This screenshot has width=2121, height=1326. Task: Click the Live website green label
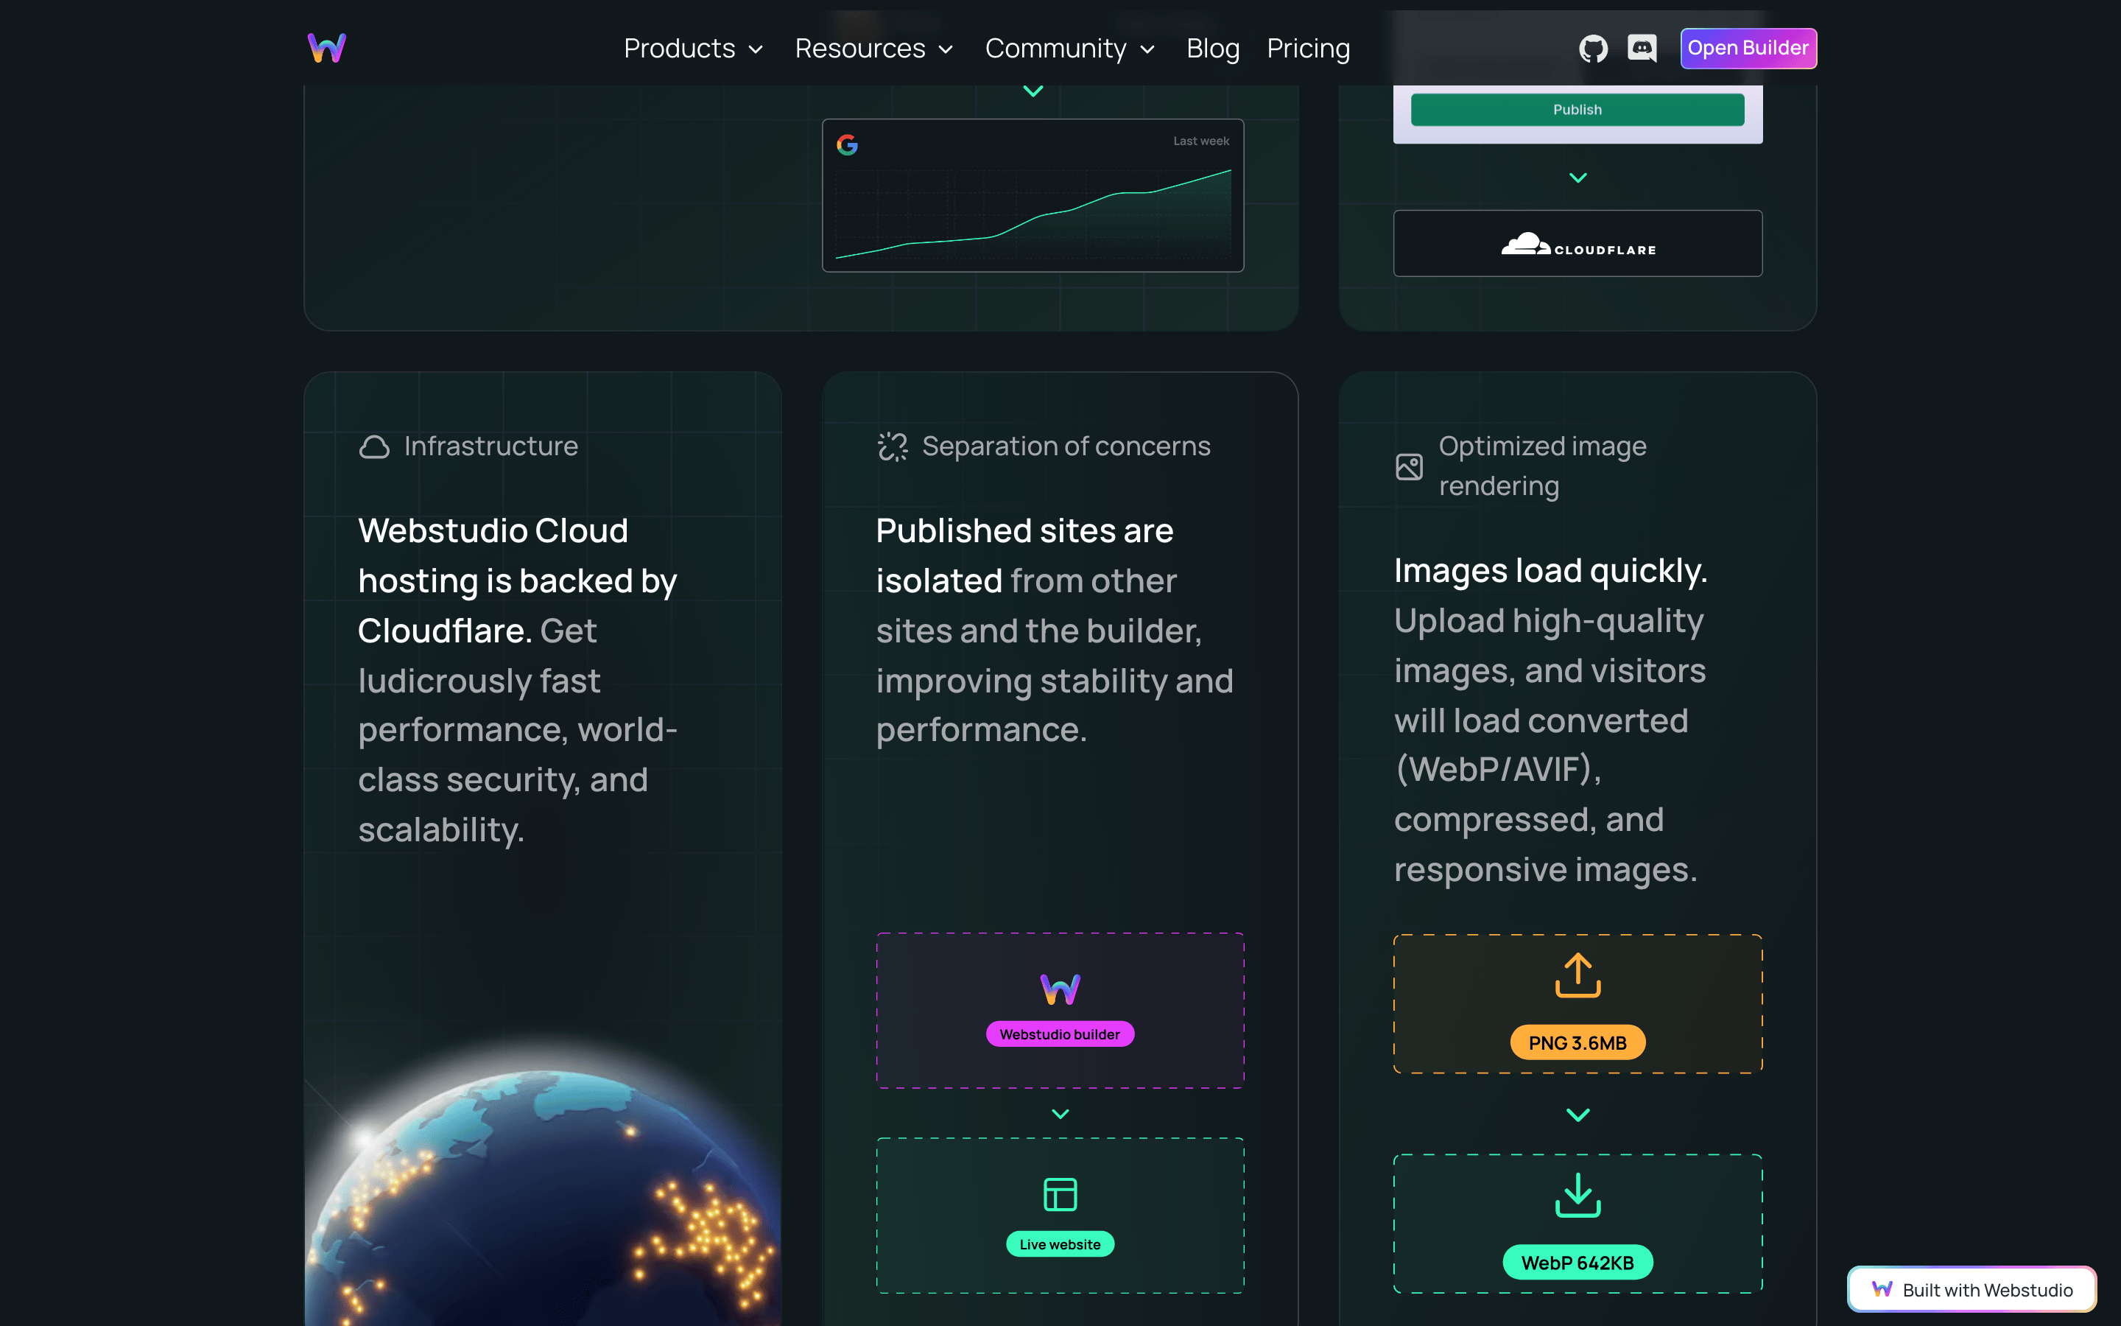coord(1060,1243)
